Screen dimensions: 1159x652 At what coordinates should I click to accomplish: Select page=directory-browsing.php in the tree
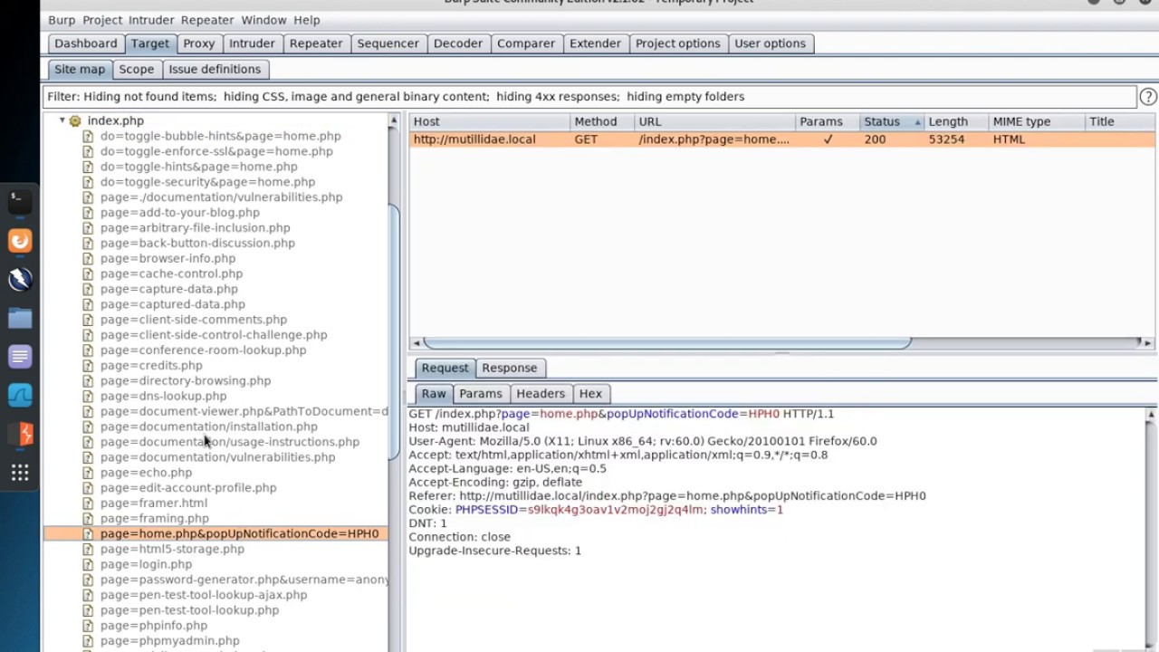[x=185, y=381]
